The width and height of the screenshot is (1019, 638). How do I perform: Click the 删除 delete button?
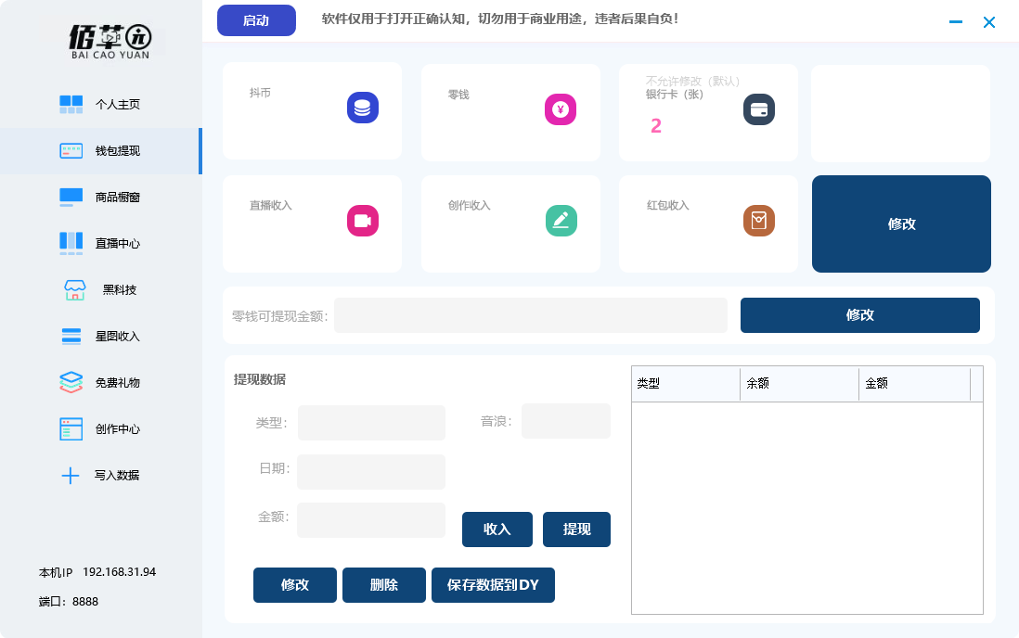pos(383,585)
